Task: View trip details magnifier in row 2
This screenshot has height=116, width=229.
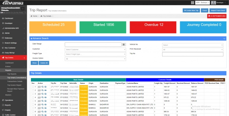Action: [x=43, y=90]
